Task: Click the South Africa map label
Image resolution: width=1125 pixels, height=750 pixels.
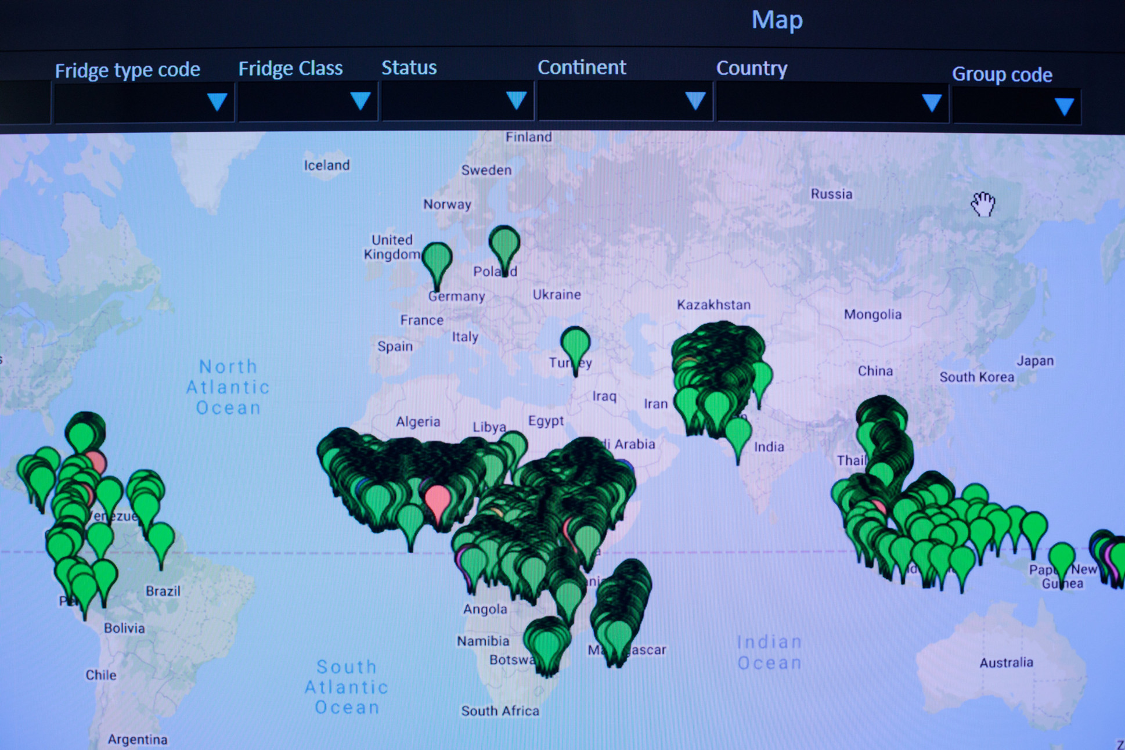Action: point(500,711)
